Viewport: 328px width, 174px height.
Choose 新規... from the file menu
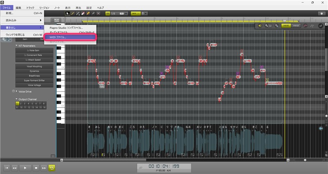[22, 13]
